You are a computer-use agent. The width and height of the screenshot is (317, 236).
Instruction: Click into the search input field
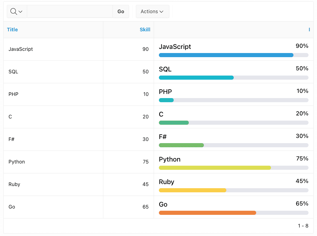pos(70,11)
